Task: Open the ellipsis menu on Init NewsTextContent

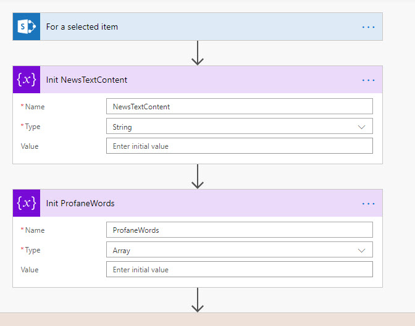Action: click(368, 80)
